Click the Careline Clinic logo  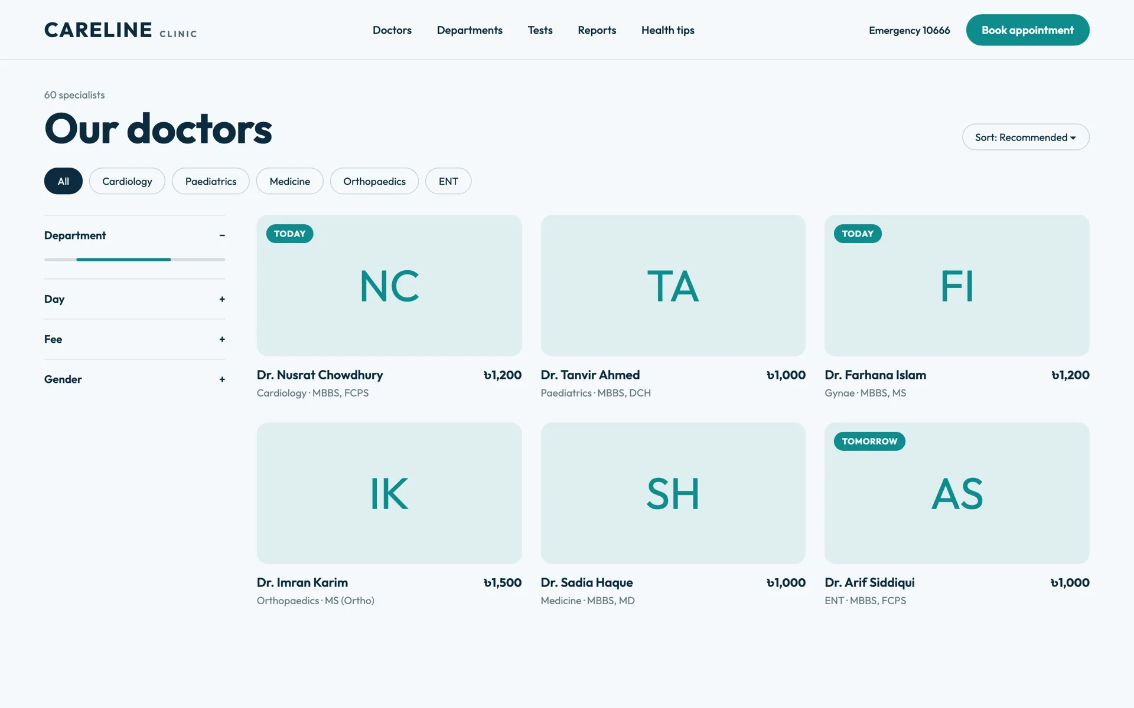coord(120,30)
